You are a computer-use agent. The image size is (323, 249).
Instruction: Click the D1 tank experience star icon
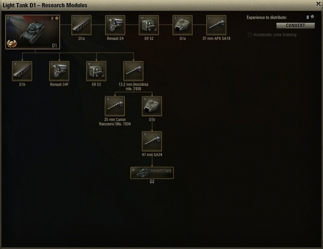(56, 18)
